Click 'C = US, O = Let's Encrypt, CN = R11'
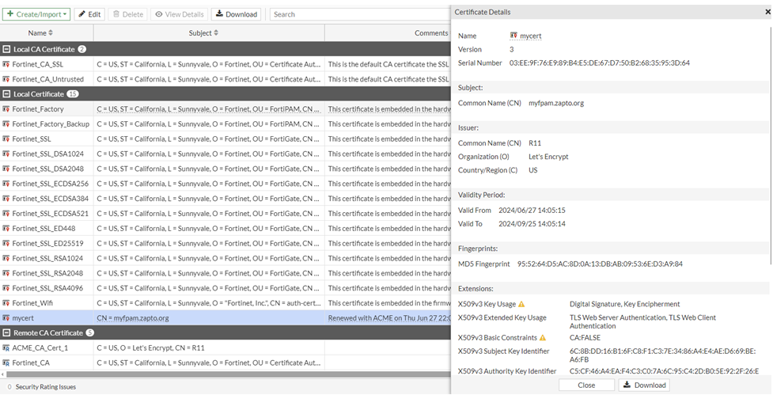Viewport: 773px width, 395px height. (x=151, y=348)
